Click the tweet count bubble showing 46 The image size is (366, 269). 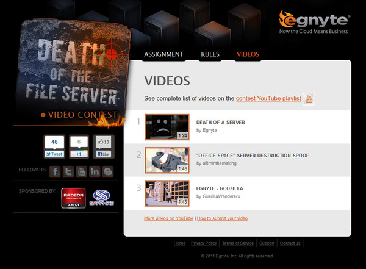(54, 142)
